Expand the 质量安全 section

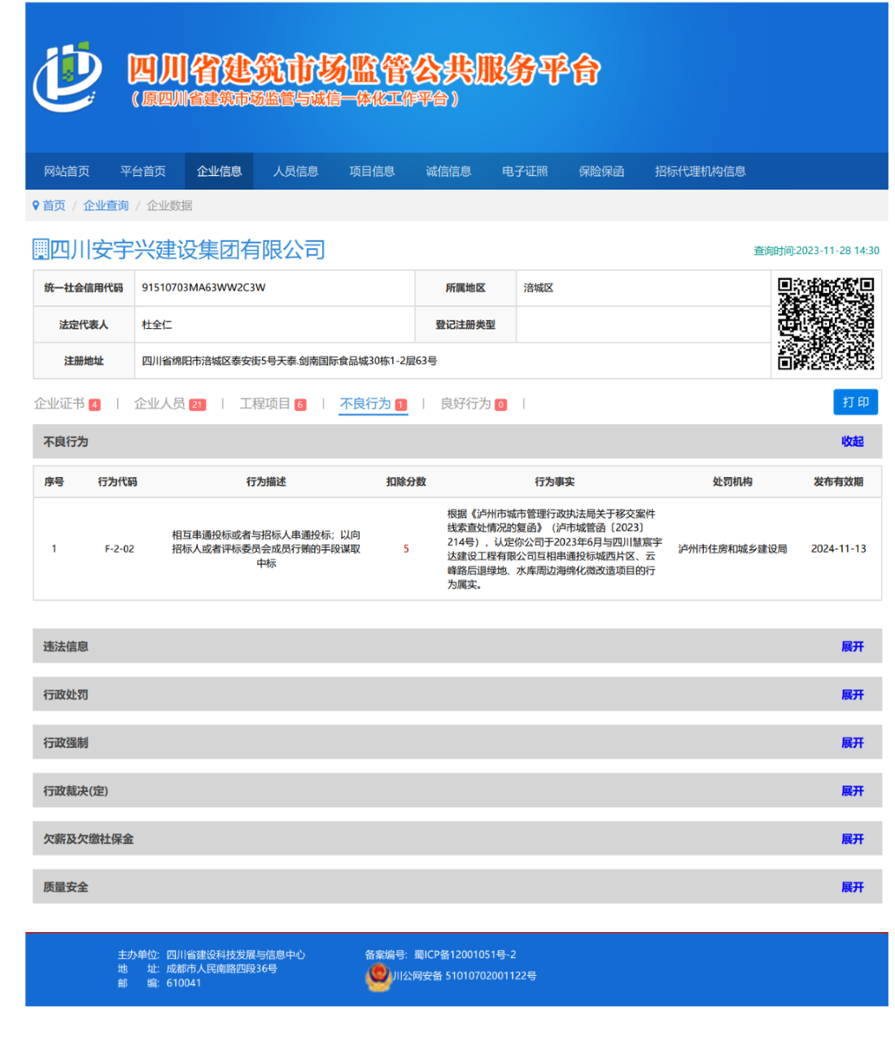tap(853, 886)
